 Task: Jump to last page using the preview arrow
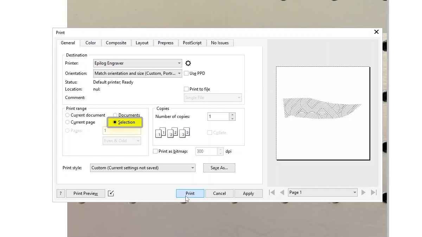pos(373,192)
